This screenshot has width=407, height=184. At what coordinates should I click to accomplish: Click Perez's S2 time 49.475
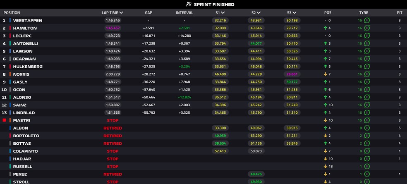pos(256,174)
